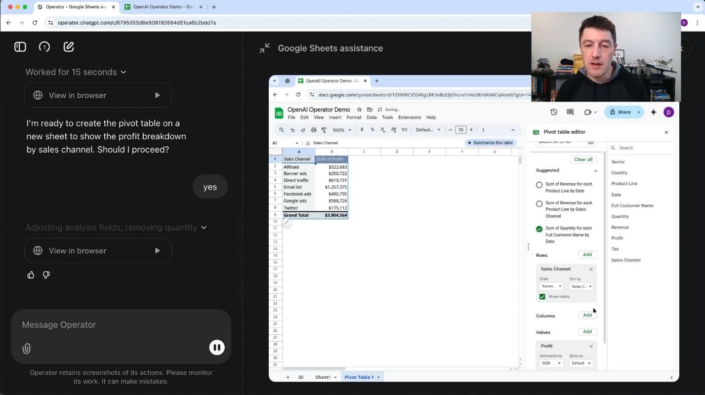The height and width of the screenshot is (395, 705).
Task: Give thumbs up feedback
Action: (31, 275)
